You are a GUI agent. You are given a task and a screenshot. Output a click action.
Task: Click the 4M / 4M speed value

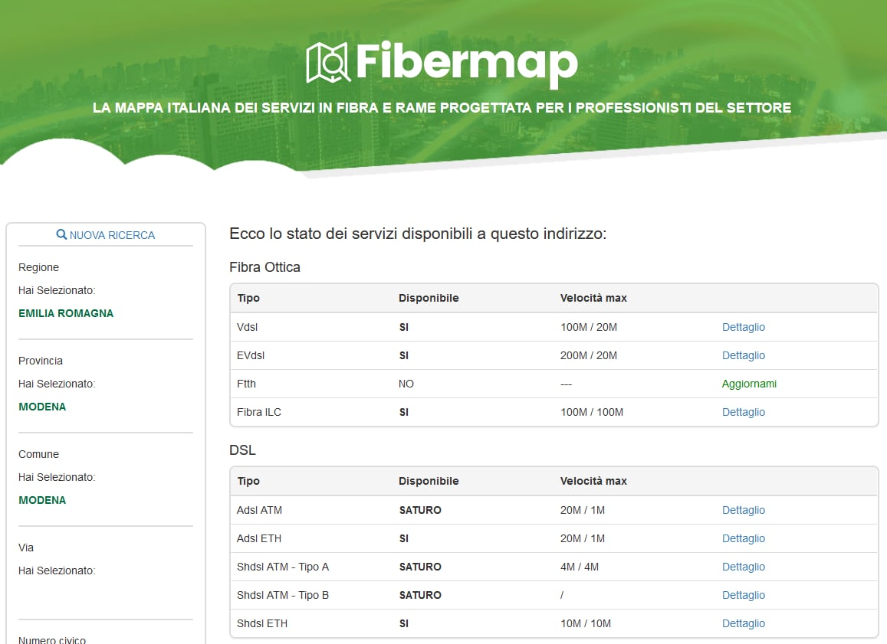(580, 567)
